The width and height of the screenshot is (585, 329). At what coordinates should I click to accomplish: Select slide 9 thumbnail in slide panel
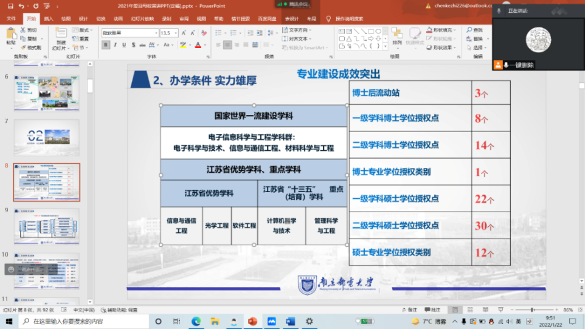coord(47,227)
